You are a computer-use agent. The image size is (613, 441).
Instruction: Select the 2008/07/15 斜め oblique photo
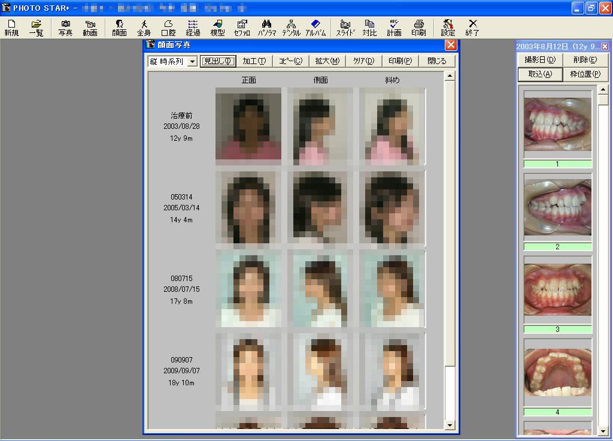[392, 289]
